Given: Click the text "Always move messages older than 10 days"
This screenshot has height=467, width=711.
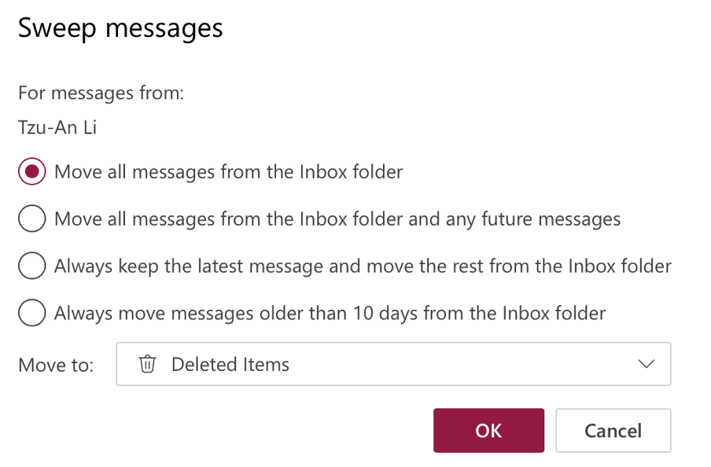Looking at the screenshot, I should click(x=236, y=313).
